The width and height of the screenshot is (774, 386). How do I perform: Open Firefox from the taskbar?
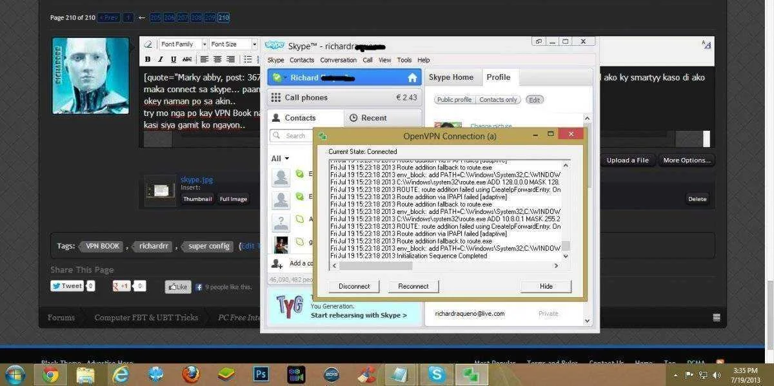(190, 374)
